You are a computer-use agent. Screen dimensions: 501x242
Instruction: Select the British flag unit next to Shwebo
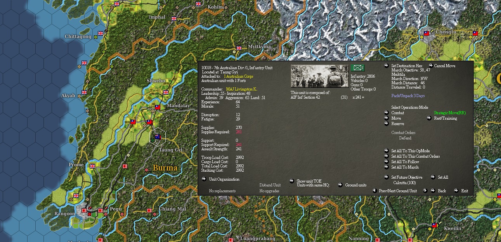click(x=166, y=92)
